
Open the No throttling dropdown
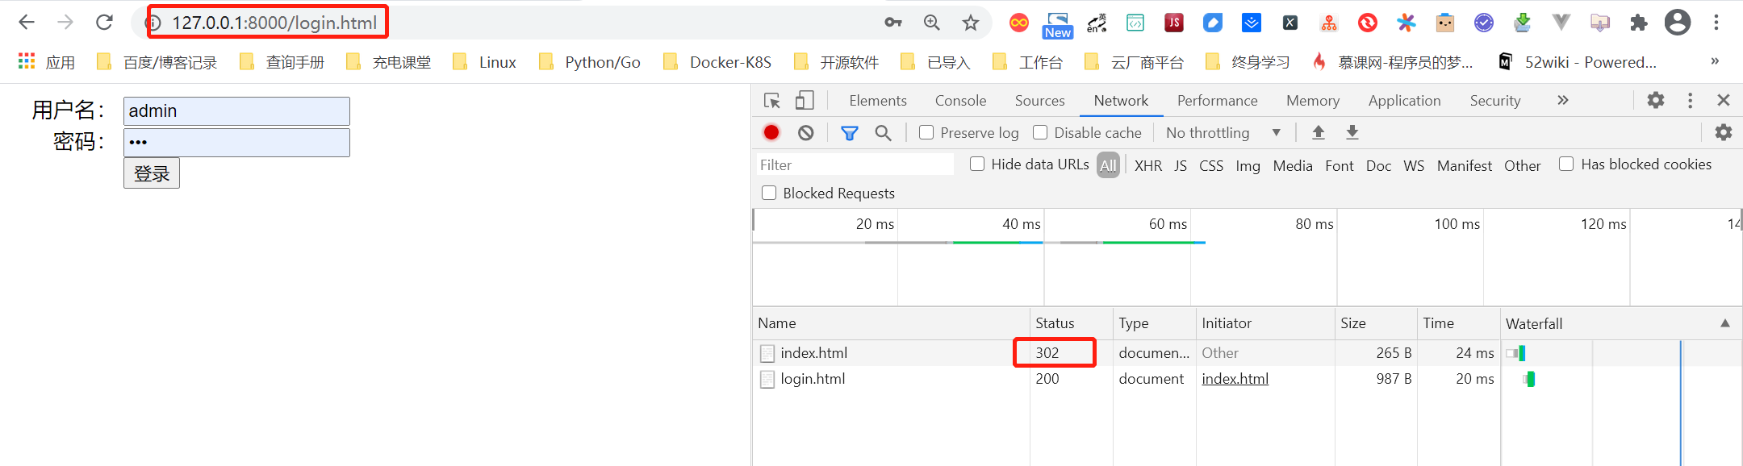click(x=1223, y=133)
